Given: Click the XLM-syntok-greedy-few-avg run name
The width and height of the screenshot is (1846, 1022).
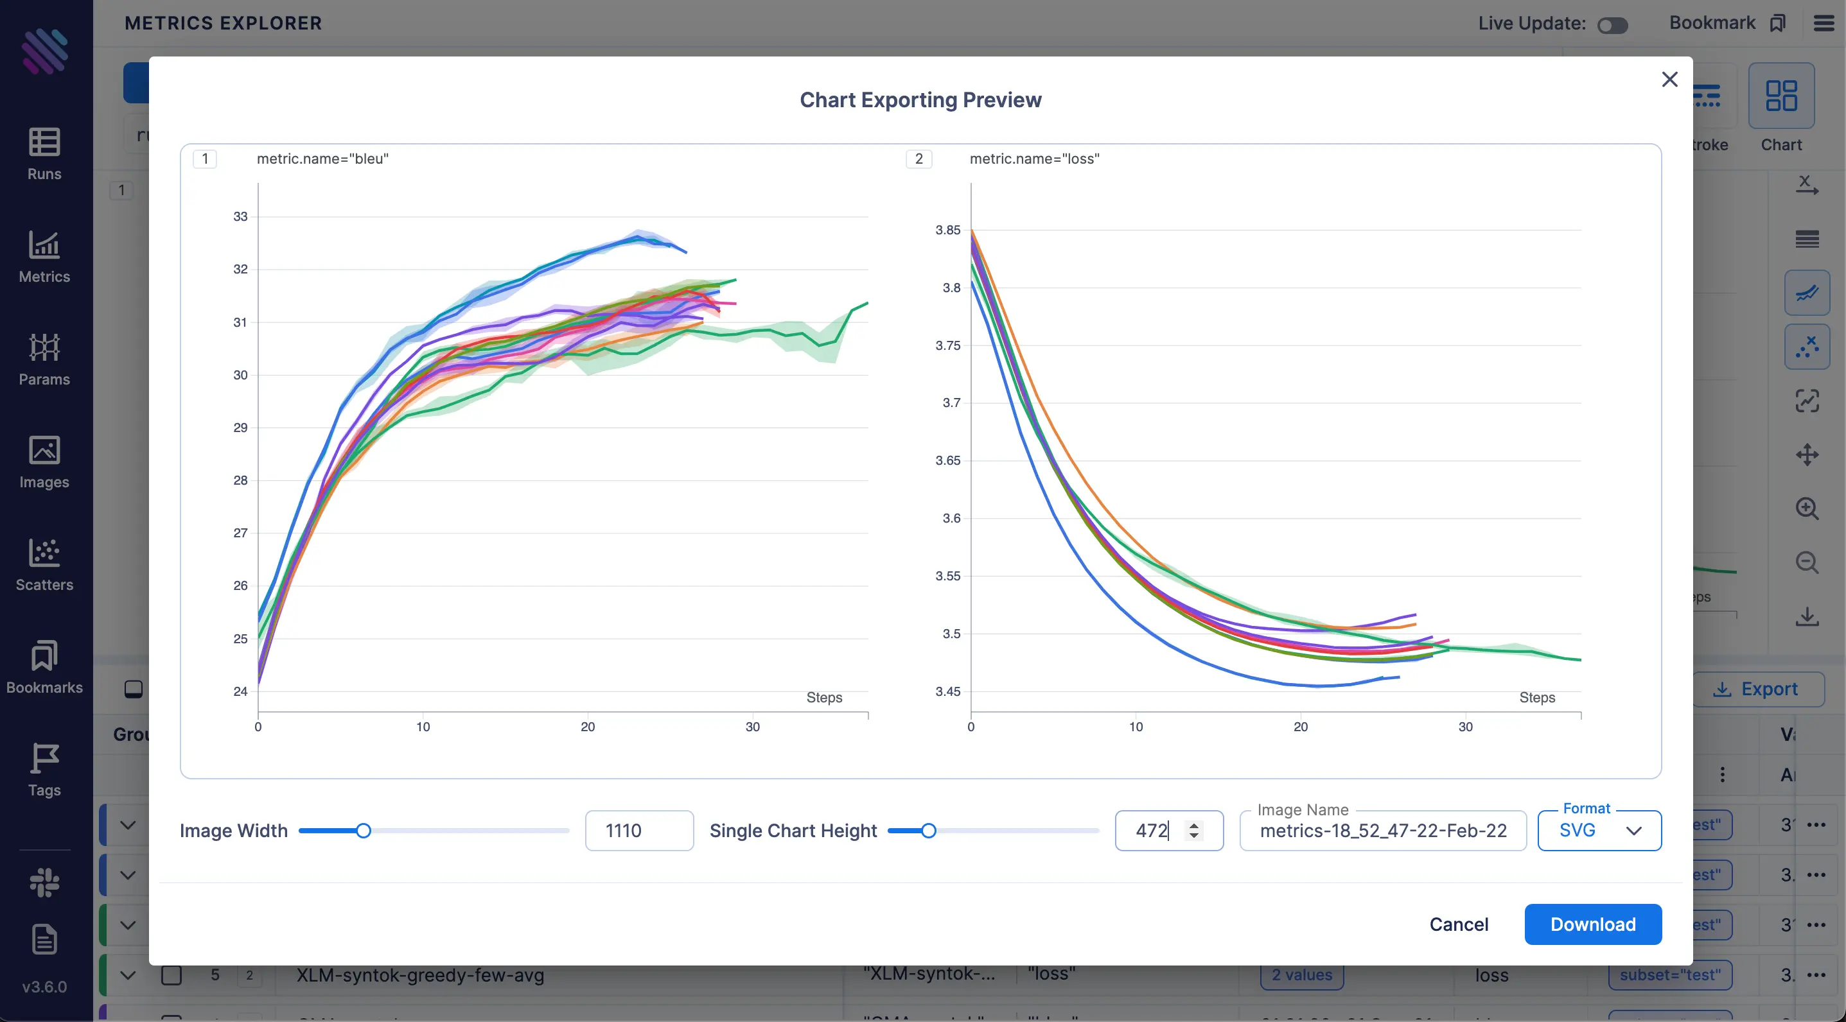Looking at the screenshot, I should coord(420,974).
